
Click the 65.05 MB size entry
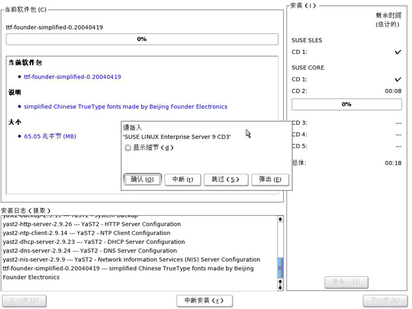pyautogui.click(x=50, y=136)
